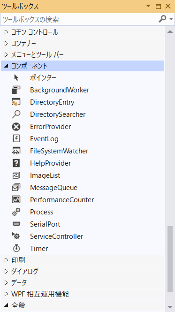This screenshot has height=312, width=175.
Task: Click the MessageQueue envelope icon
Action: pos(16,188)
